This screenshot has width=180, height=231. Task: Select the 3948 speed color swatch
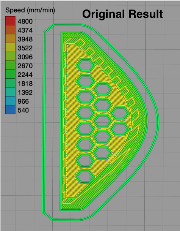[x=10, y=39]
